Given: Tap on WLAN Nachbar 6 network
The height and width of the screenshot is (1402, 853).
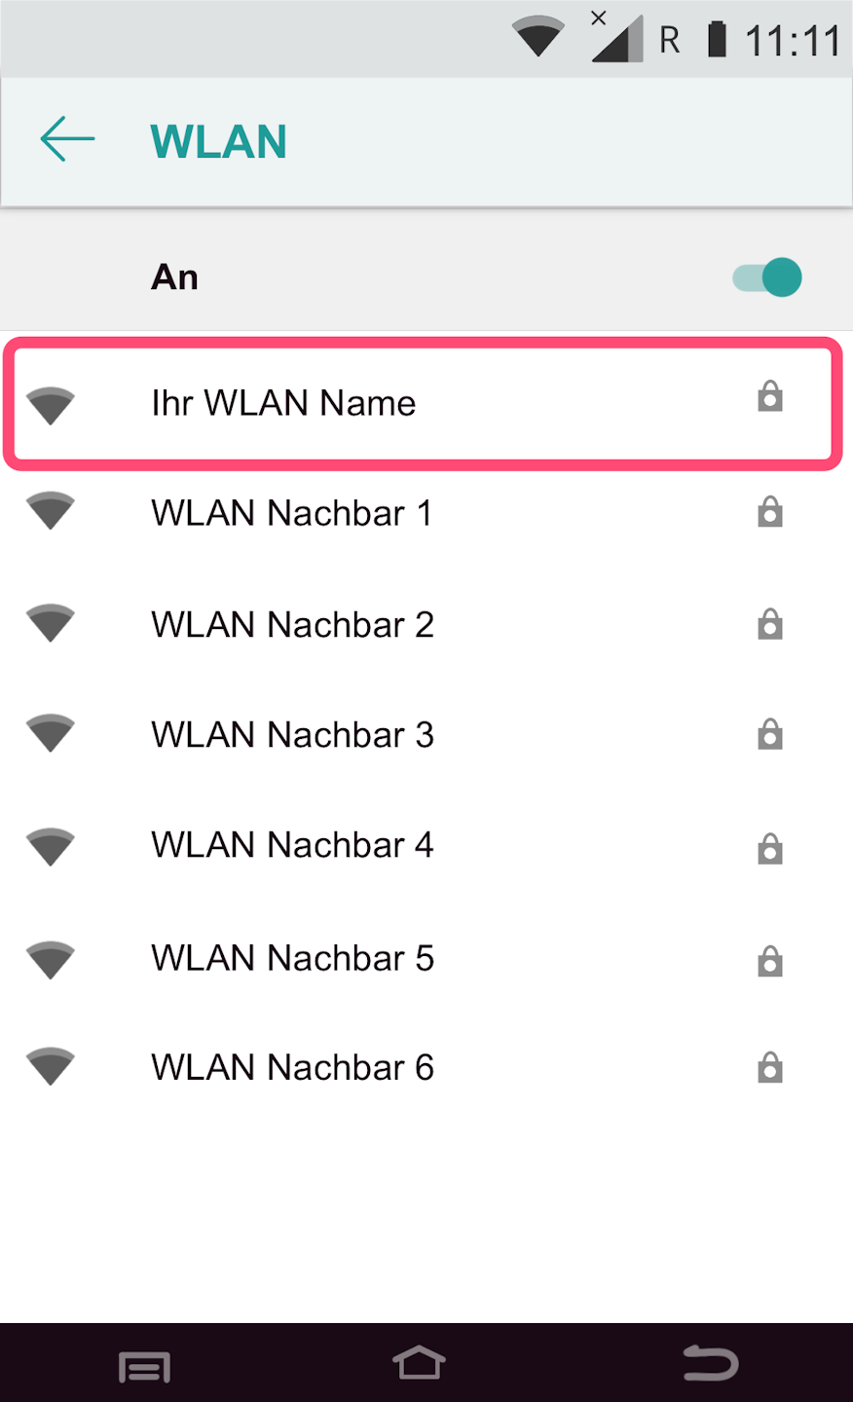Looking at the screenshot, I should click(x=426, y=1067).
